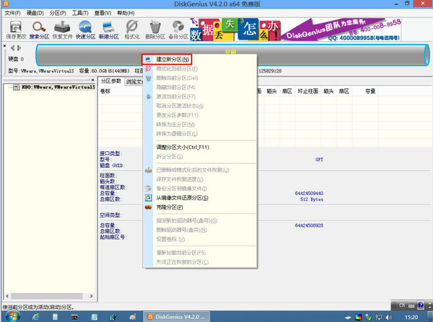The width and height of the screenshot is (433, 322).
Task: Select 从镜像文件还原分区(S) menu entry
Action: (x=182, y=198)
